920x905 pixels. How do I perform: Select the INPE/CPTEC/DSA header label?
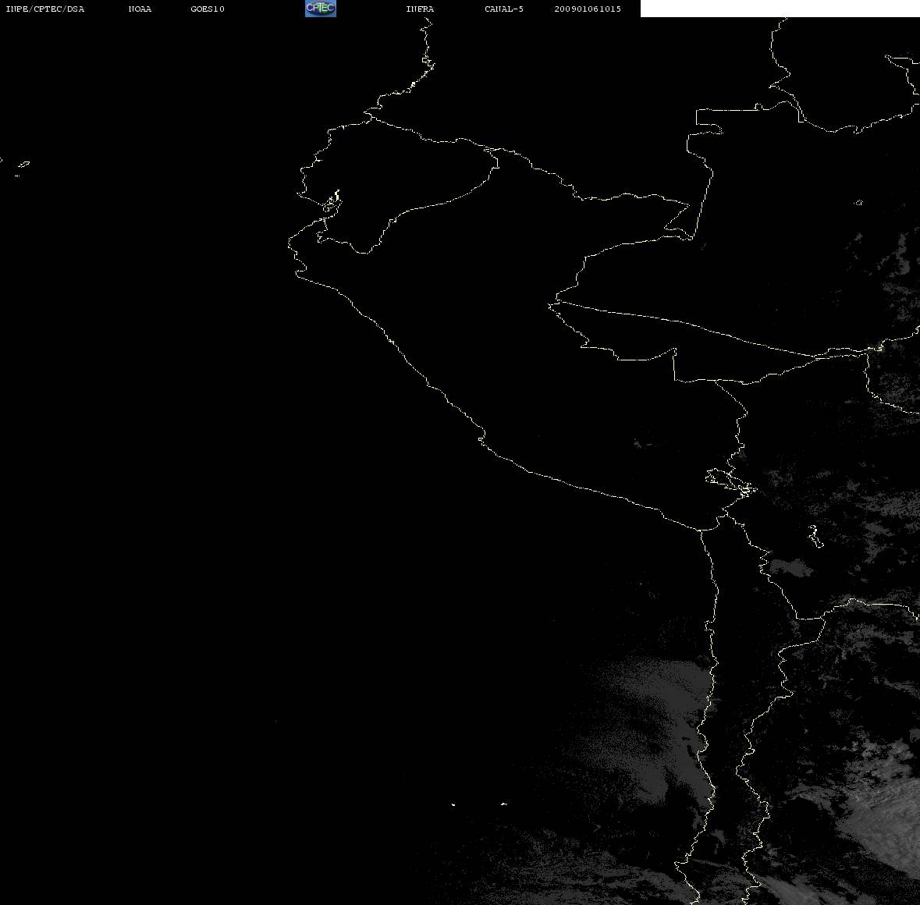[44, 9]
